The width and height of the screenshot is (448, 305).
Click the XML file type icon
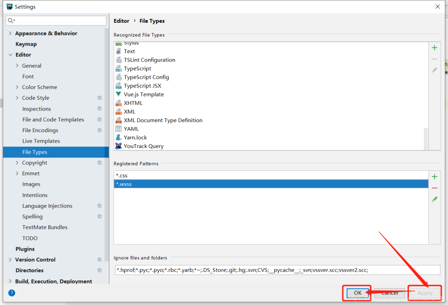tap(118, 112)
